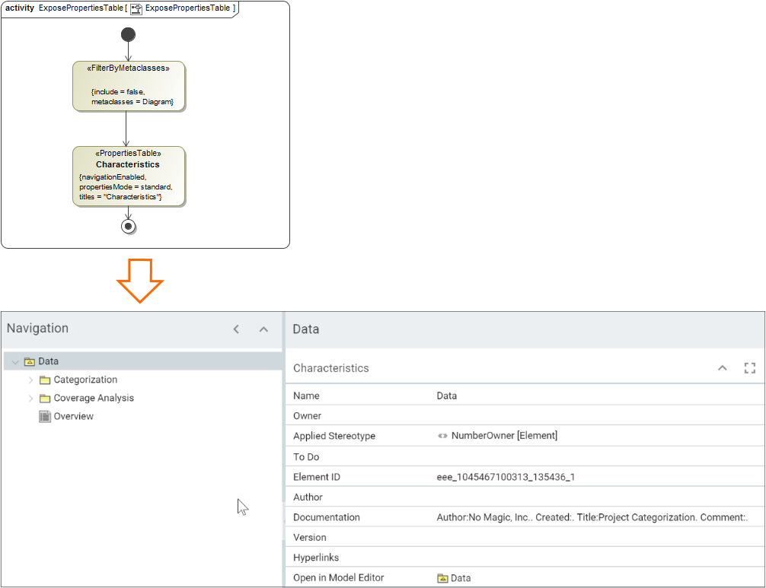766x588 pixels.
Task: Click the Data heading in the content pane
Action: [306, 329]
